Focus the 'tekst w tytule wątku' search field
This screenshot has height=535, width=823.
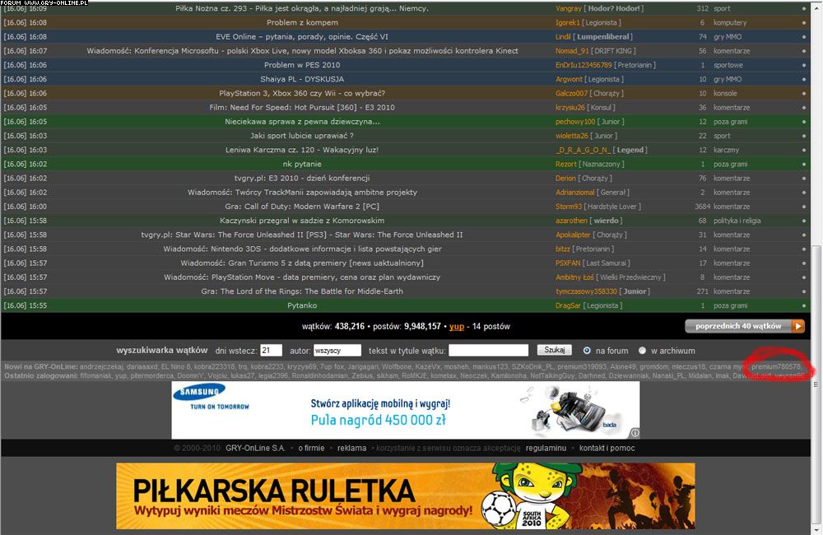point(489,350)
